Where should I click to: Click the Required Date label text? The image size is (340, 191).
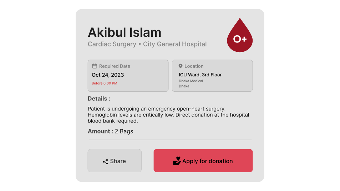click(x=115, y=66)
